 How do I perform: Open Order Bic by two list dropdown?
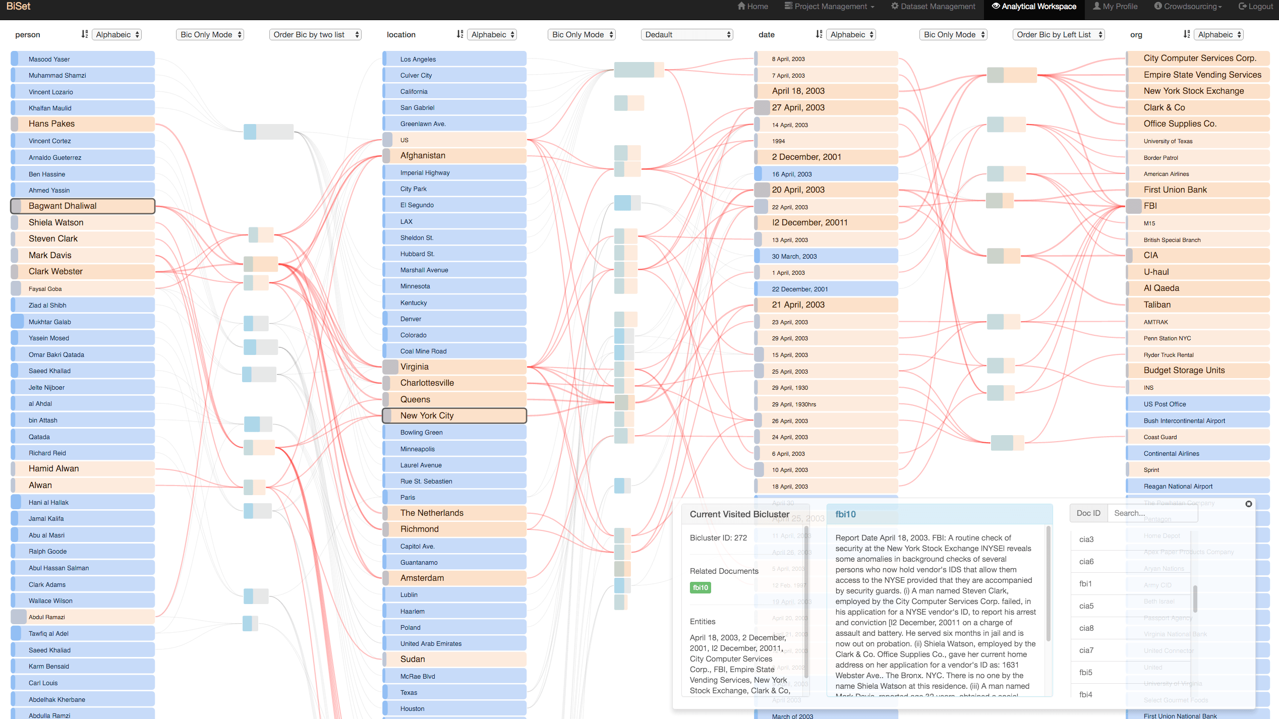(315, 34)
